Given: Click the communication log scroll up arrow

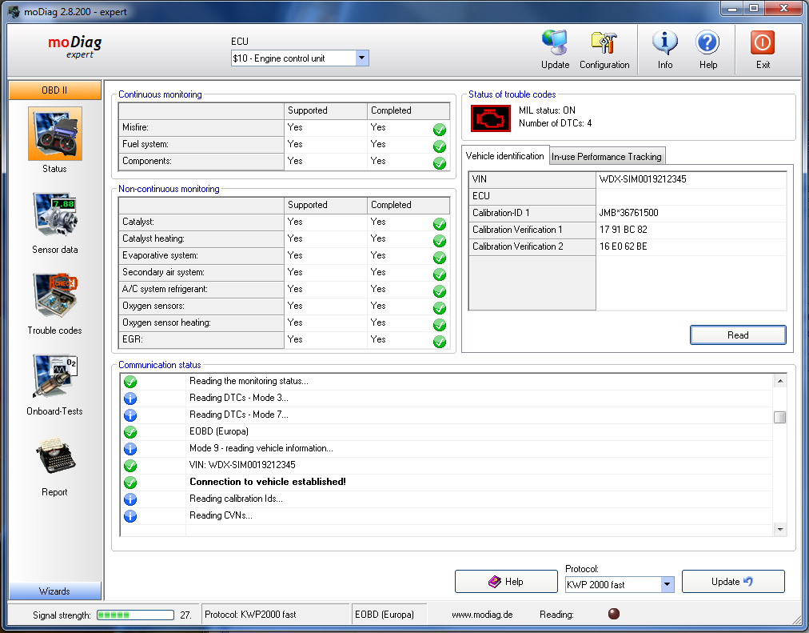Looking at the screenshot, I should pyautogui.click(x=780, y=381).
